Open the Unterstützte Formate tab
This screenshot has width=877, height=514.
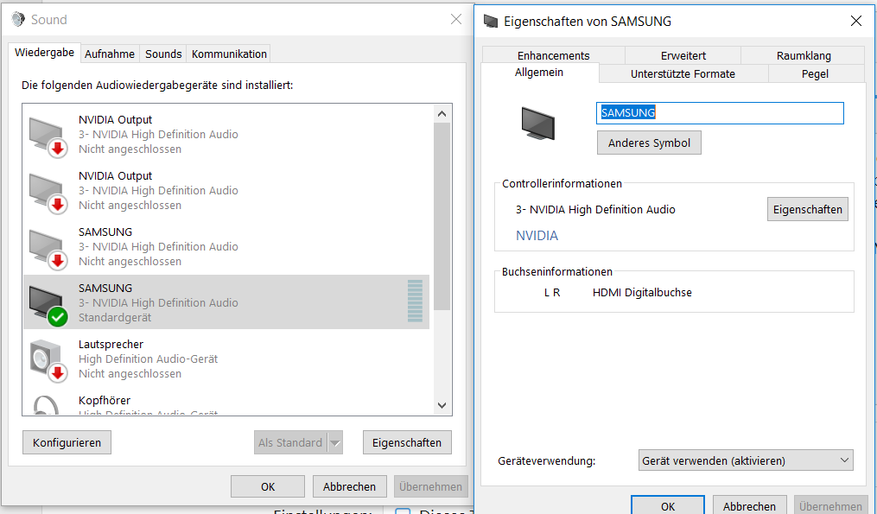tap(683, 73)
